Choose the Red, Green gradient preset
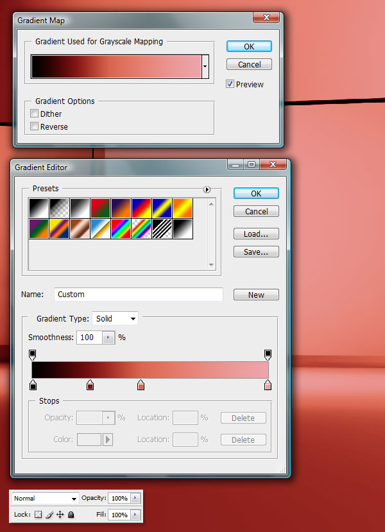 click(100, 209)
